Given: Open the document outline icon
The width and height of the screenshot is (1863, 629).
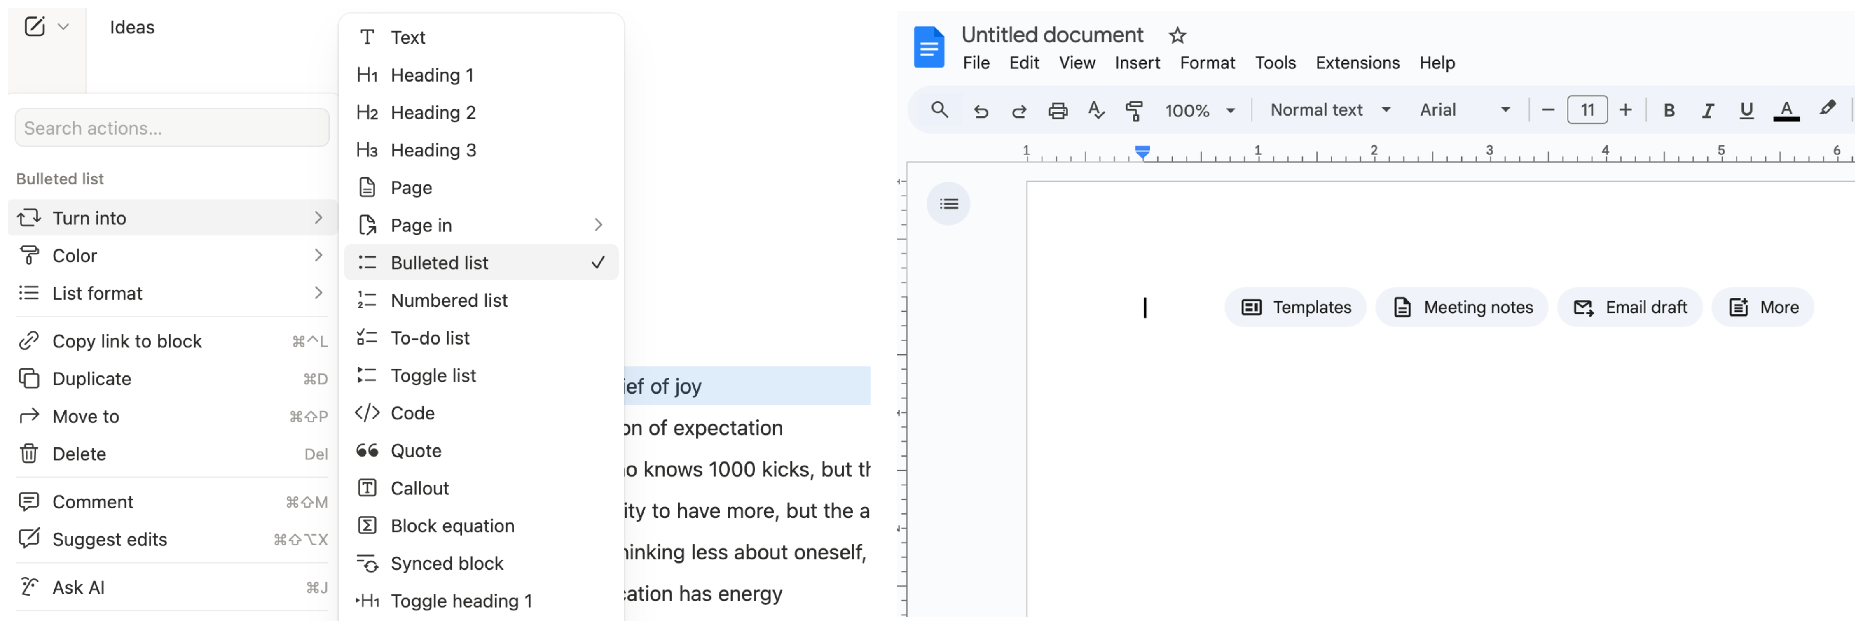Looking at the screenshot, I should 948,204.
